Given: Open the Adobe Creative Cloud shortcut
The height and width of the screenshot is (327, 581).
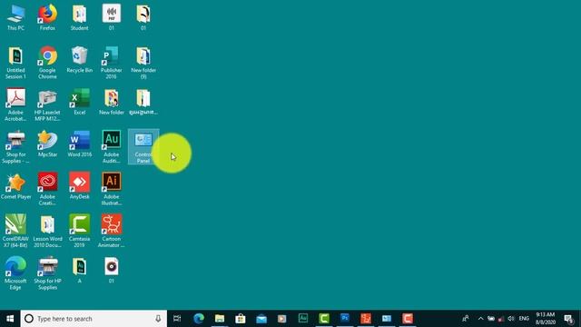Looking at the screenshot, I should tap(47, 190).
